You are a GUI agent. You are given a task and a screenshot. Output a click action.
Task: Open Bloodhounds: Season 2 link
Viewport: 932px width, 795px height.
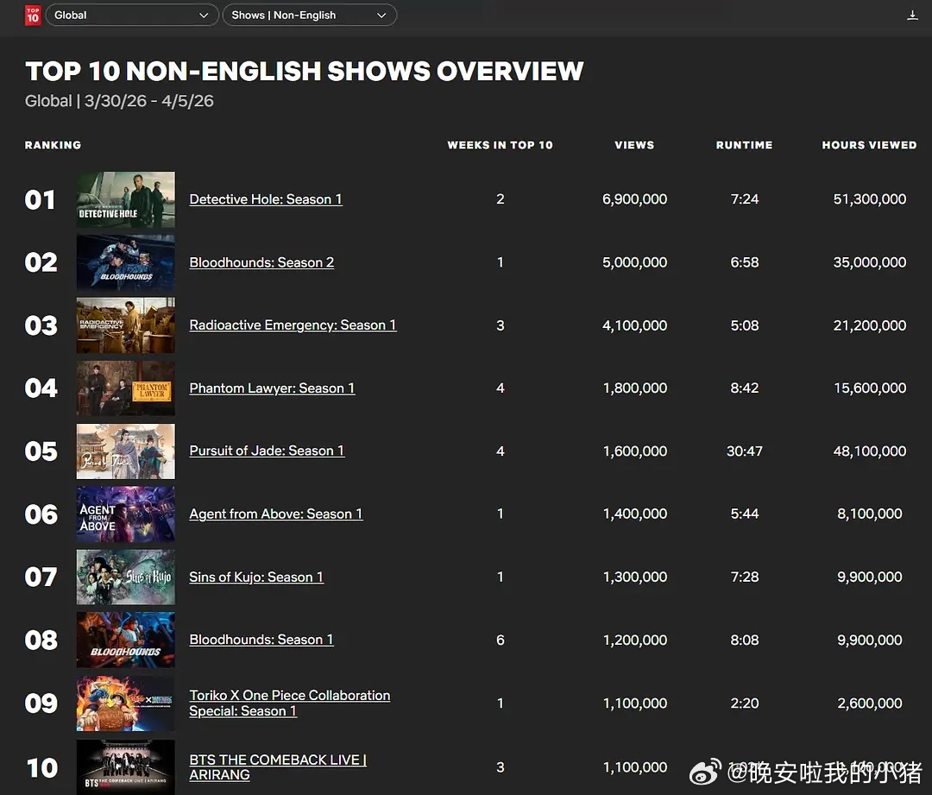pos(261,262)
